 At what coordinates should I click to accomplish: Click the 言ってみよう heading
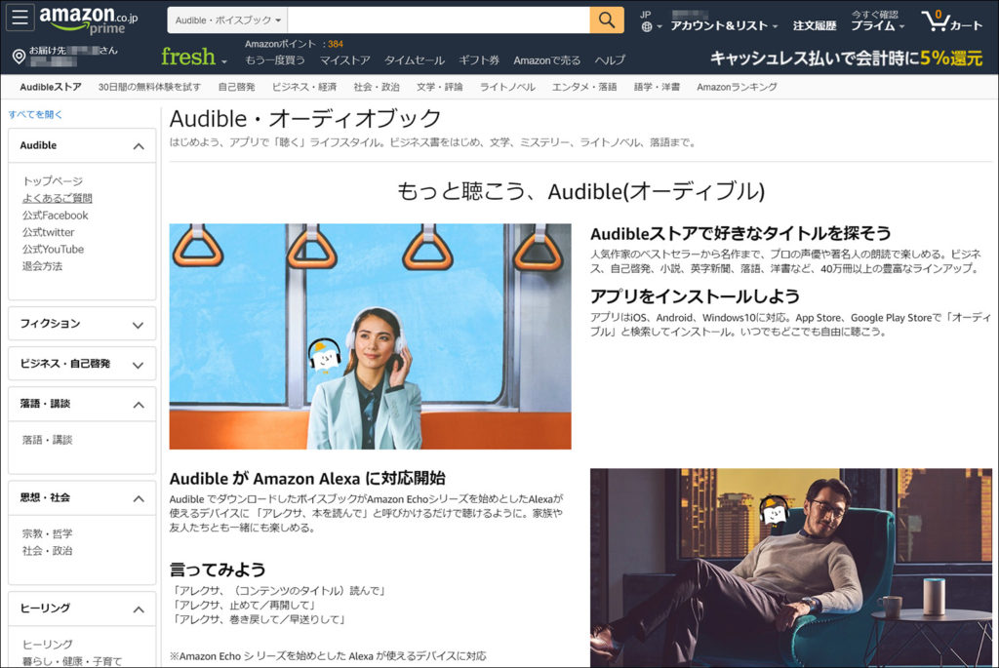[218, 570]
